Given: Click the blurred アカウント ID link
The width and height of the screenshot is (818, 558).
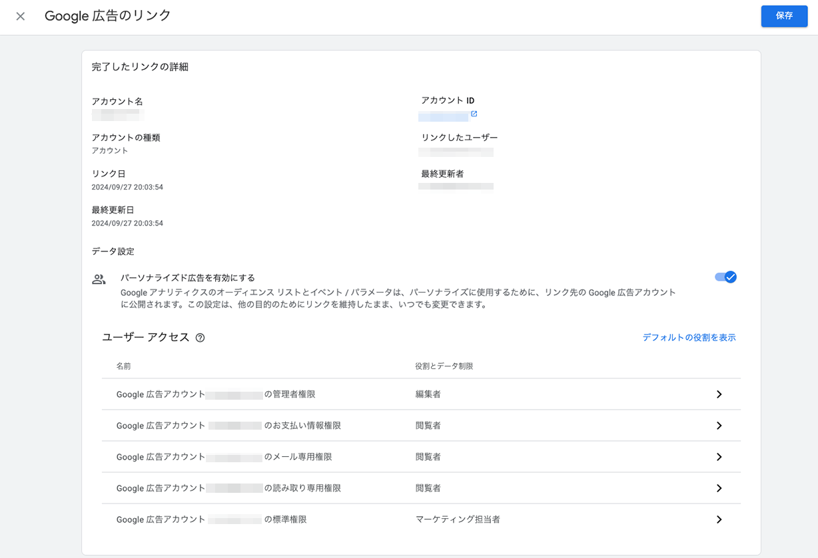Looking at the screenshot, I should tap(443, 117).
